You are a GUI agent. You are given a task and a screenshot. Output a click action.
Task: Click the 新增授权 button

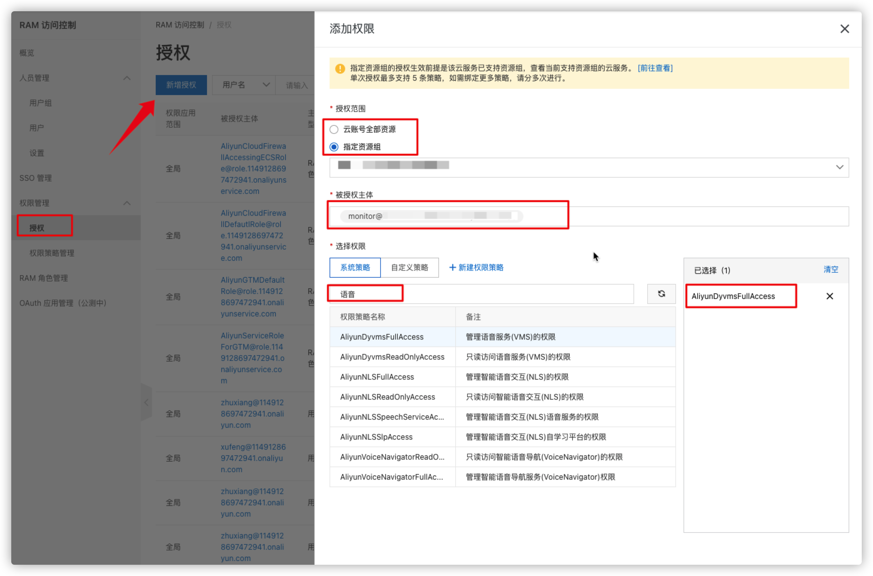[181, 85]
